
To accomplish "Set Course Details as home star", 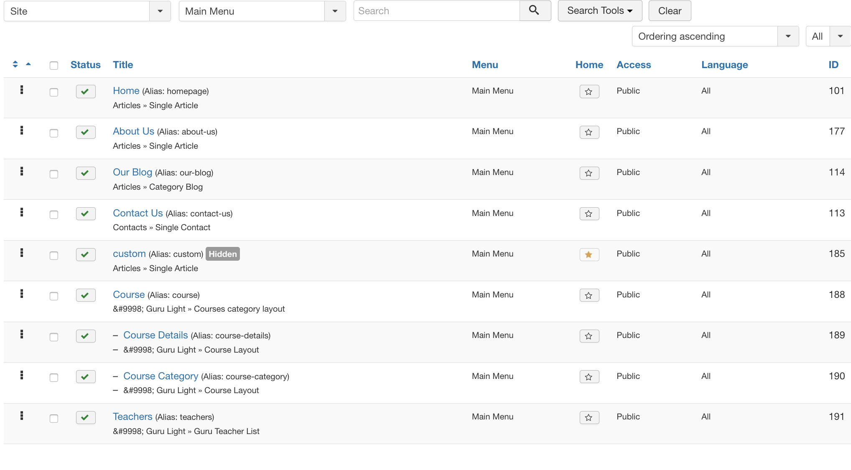I will click(x=589, y=336).
